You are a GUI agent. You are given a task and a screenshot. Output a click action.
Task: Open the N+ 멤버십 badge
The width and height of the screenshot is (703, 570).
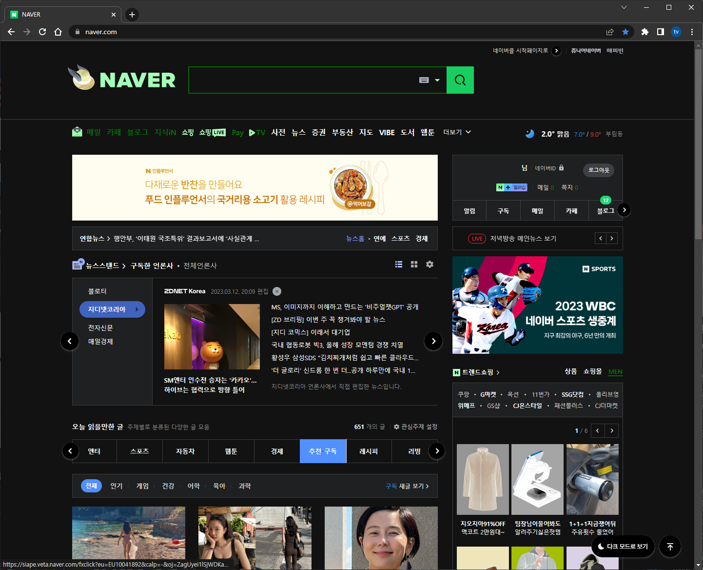(511, 187)
